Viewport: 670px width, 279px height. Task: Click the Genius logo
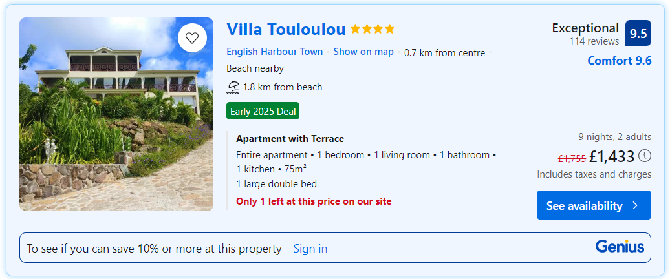(620, 247)
